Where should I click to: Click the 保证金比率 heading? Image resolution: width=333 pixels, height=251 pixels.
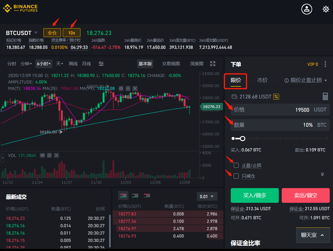[x=245, y=243]
